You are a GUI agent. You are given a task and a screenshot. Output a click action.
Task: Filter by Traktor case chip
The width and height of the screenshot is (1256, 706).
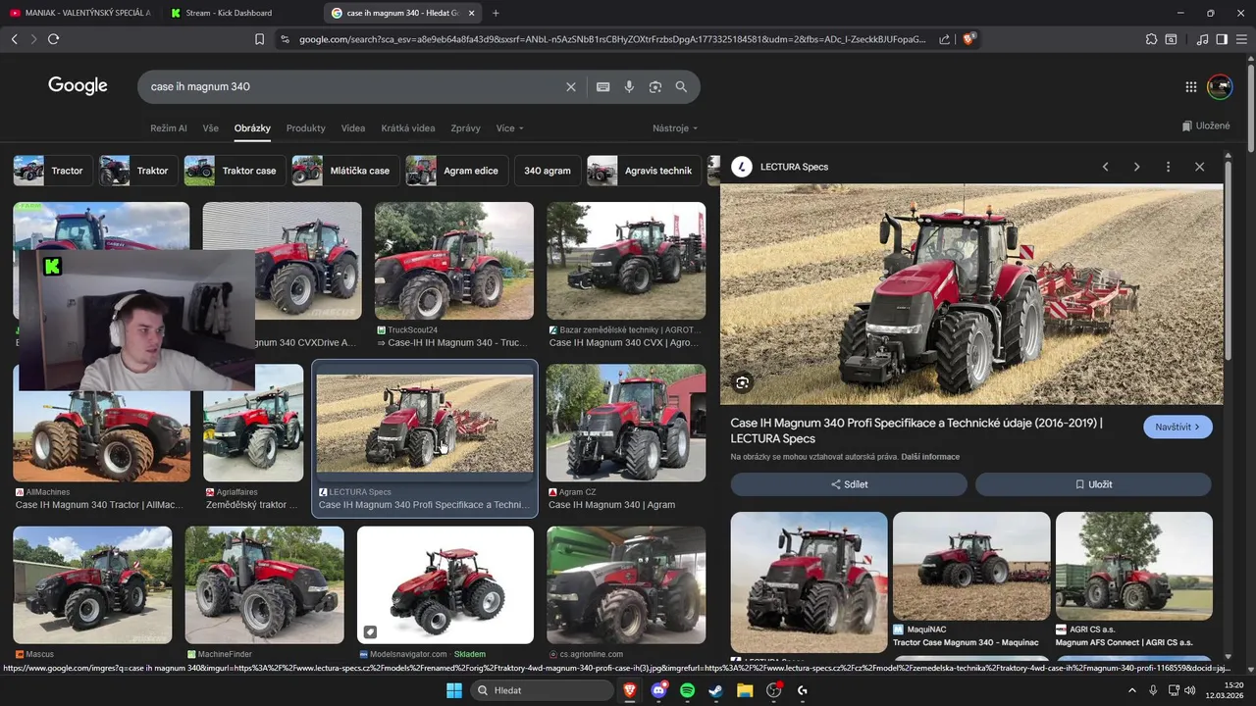pyautogui.click(x=234, y=171)
